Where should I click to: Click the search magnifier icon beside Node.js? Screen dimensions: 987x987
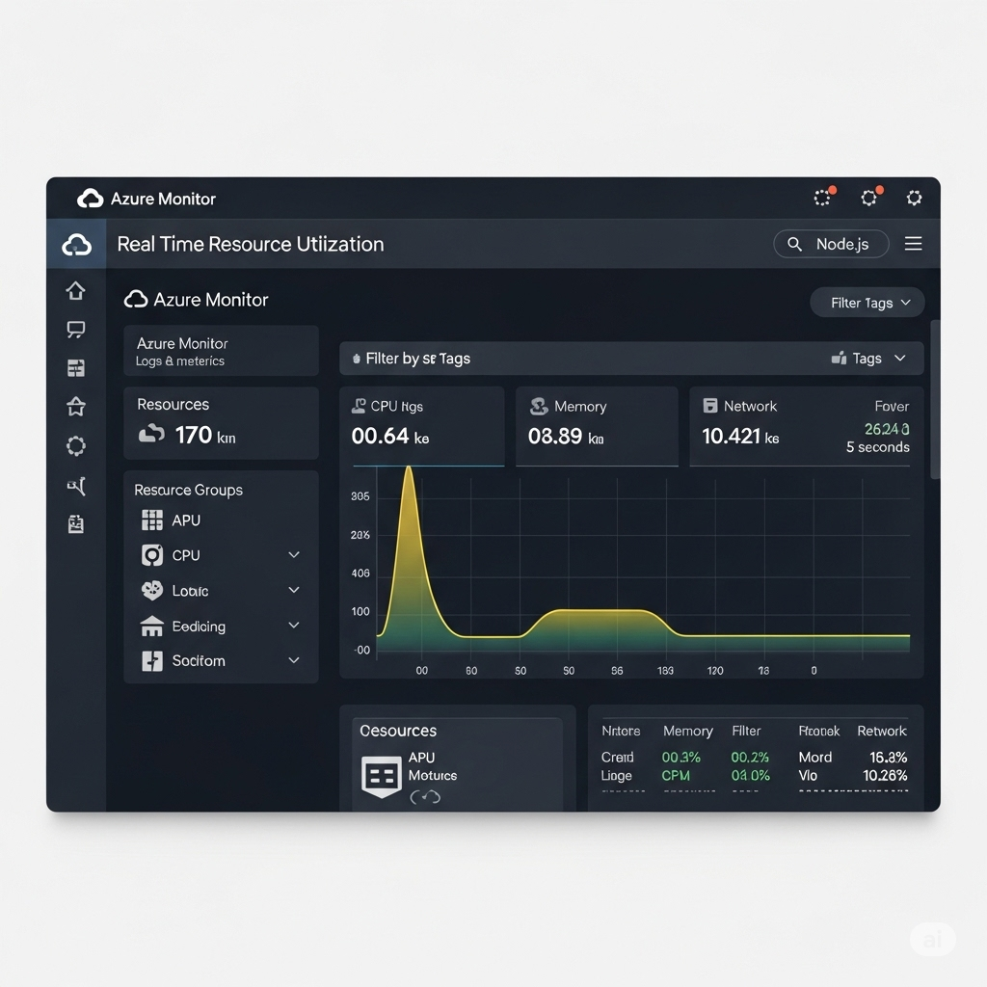pyautogui.click(x=794, y=244)
